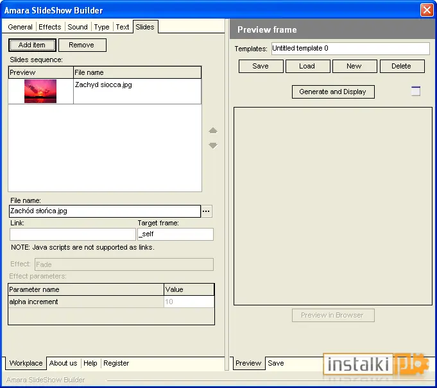The width and height of the screenshot is (437, 388).
Task: Load a template
Action: [307, 66]
